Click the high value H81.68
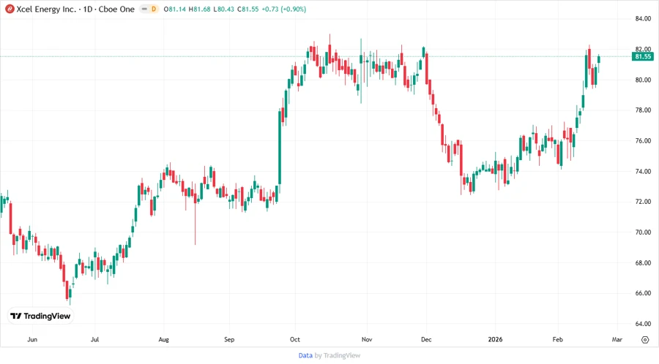 coord(199,10)
